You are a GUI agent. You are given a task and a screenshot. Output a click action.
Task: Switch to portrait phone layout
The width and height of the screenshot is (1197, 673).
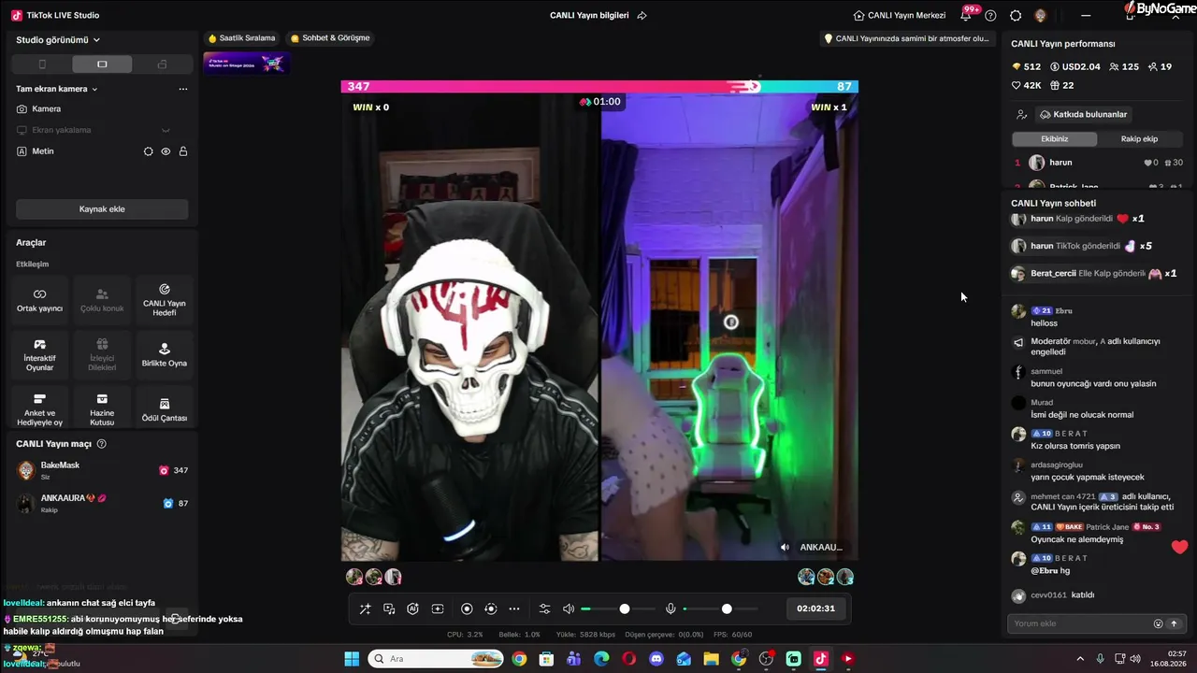pos(42,64)
